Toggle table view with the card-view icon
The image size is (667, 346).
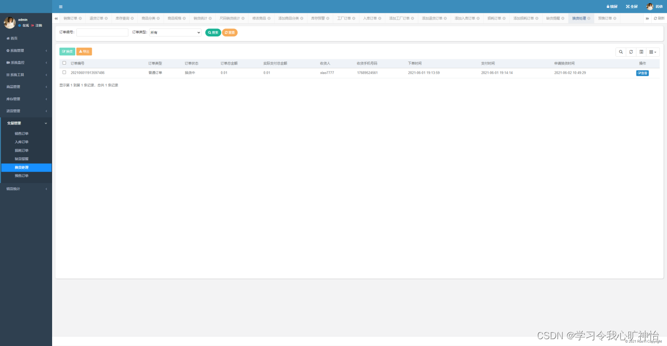(641, 52)
